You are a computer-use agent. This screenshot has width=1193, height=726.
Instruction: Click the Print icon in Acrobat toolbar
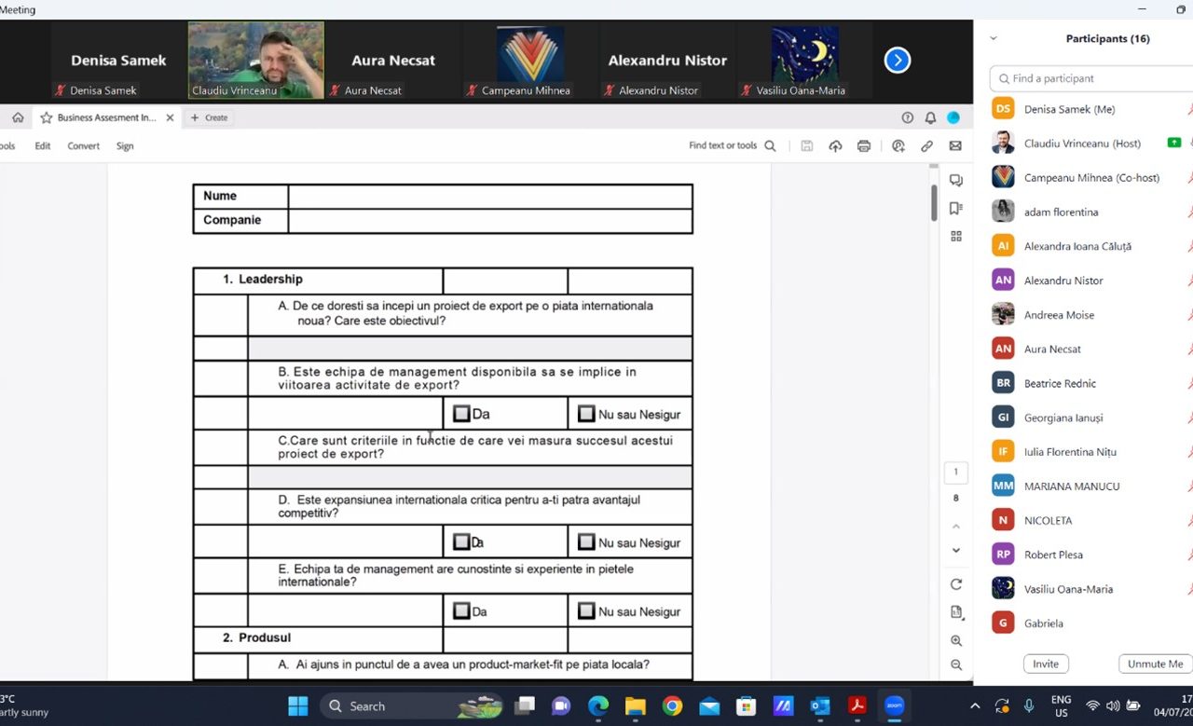point(864,146)
